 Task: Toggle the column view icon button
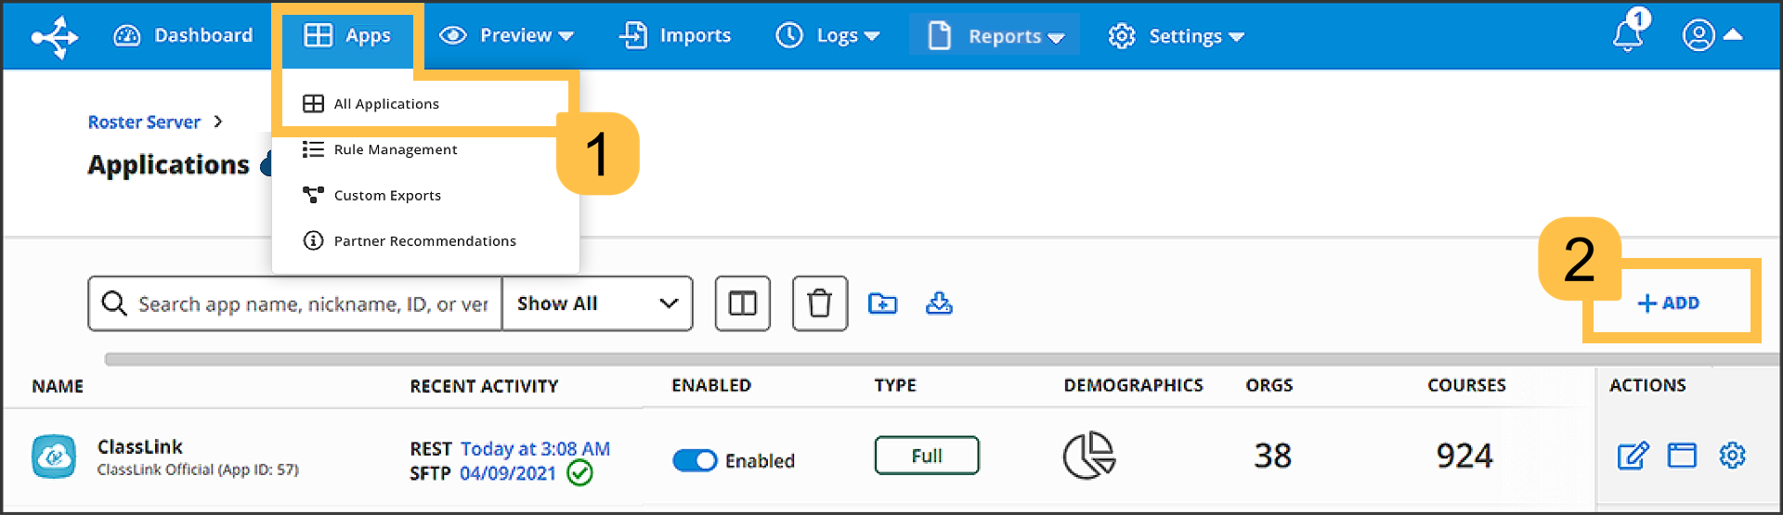click(742, 303)
